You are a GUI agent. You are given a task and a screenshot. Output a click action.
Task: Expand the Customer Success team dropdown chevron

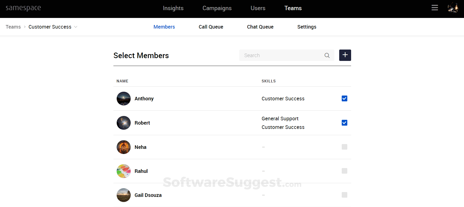(x=76, y=27)
